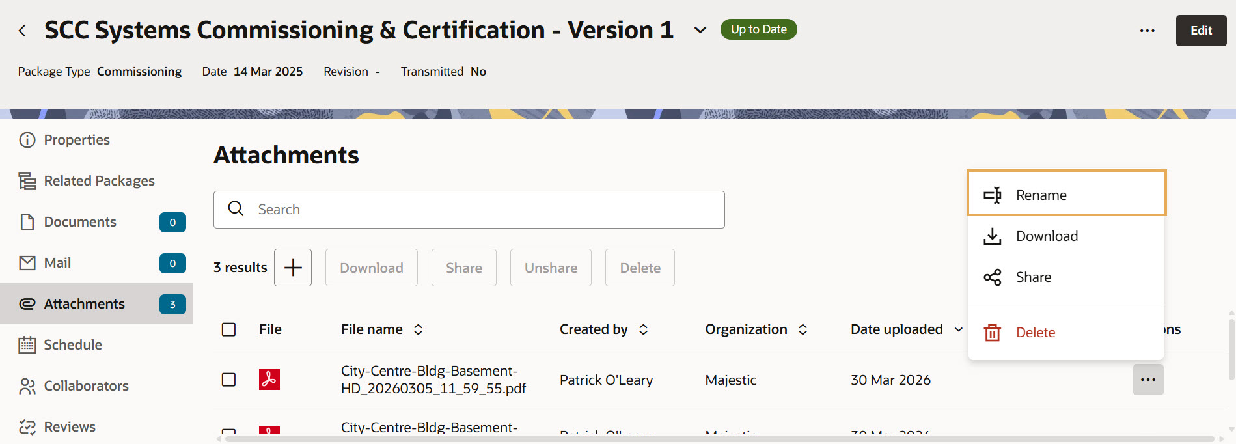Check the first attachment row checkbox
The width and height of the screenshot is (1236, 444).
pos(229,380)
